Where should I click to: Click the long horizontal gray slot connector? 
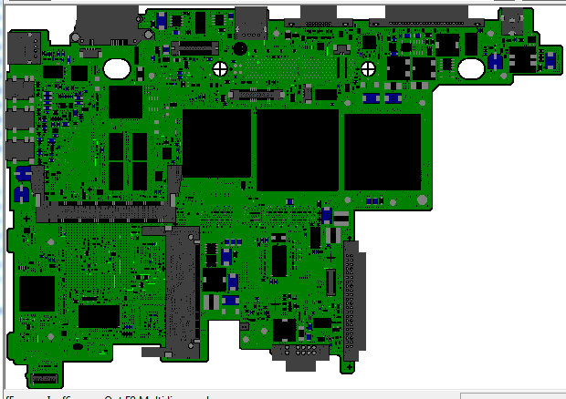(x=105, y=213)
